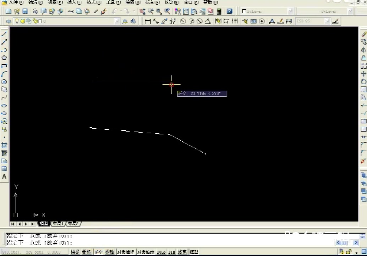Select the multiline text tool
The image size is (367, 256).
coord(4,177)
